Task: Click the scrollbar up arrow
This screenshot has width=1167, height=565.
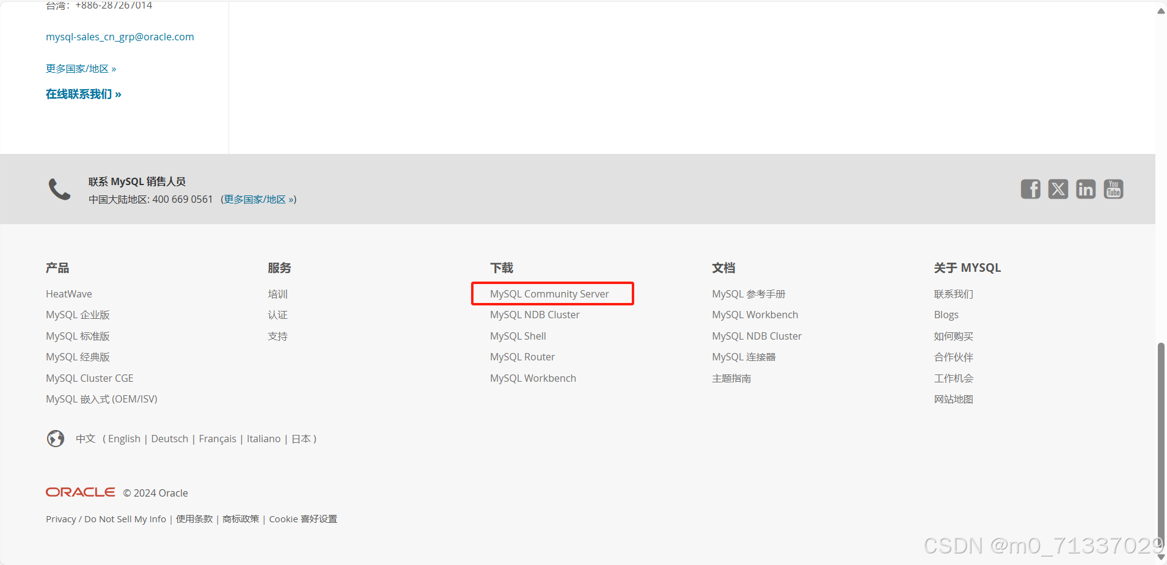Action: 1161,10
